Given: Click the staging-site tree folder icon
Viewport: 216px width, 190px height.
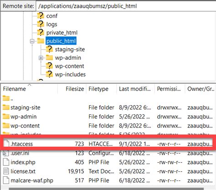Looking at the screenshot, I should (49, 49).
